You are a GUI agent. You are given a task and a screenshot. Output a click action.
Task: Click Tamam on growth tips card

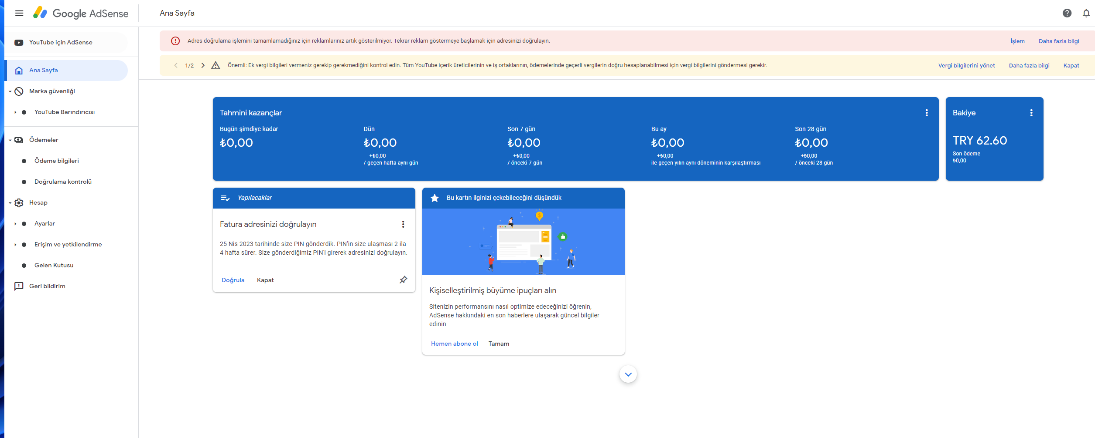(499, 344)
